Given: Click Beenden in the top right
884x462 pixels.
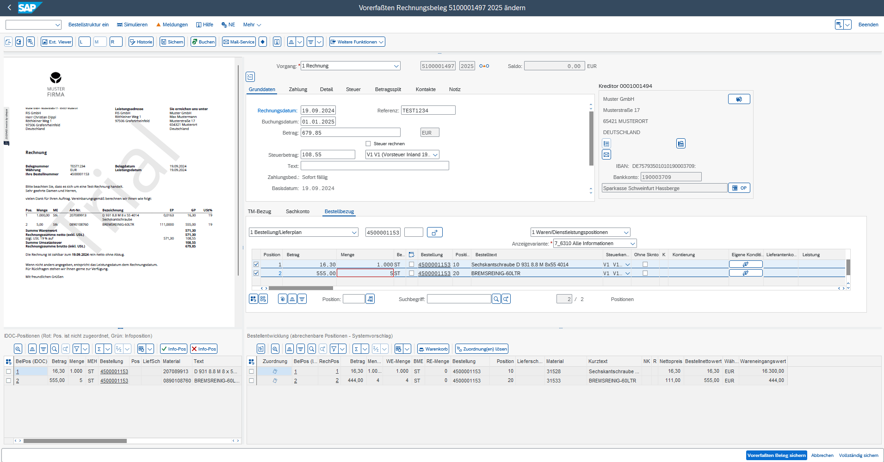Looking at the screenshot, I should pyautogui.click(x=868, y=25).
